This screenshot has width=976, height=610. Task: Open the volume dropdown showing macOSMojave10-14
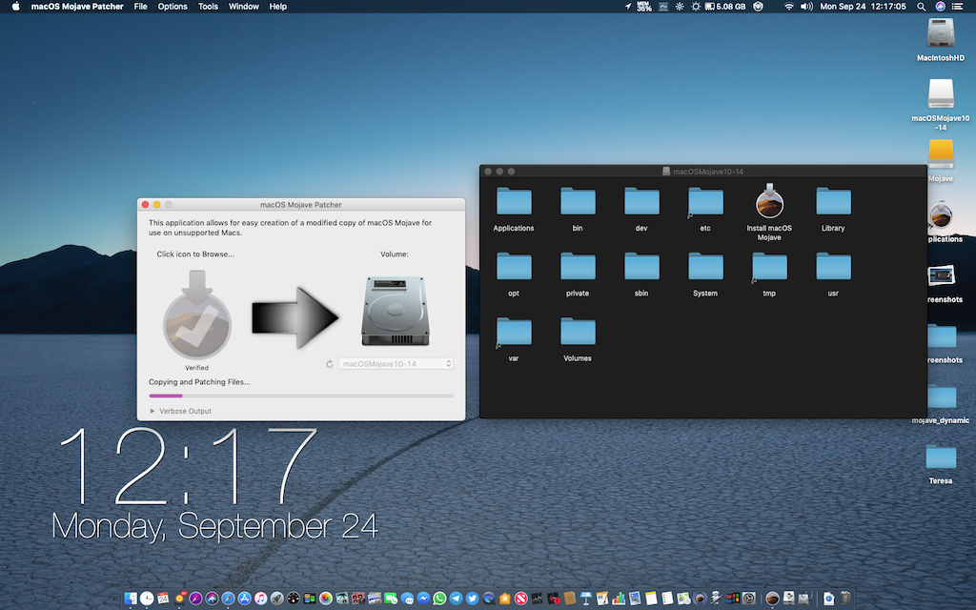396,363
